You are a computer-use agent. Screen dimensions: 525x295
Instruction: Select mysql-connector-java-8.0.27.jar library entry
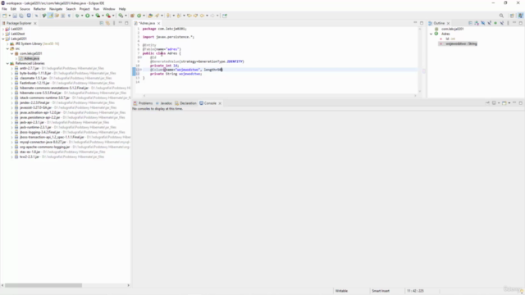pos(43,142)
